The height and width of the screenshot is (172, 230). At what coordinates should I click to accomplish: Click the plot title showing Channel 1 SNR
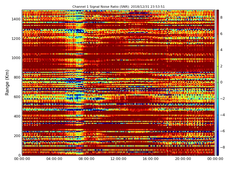point(118,7)
